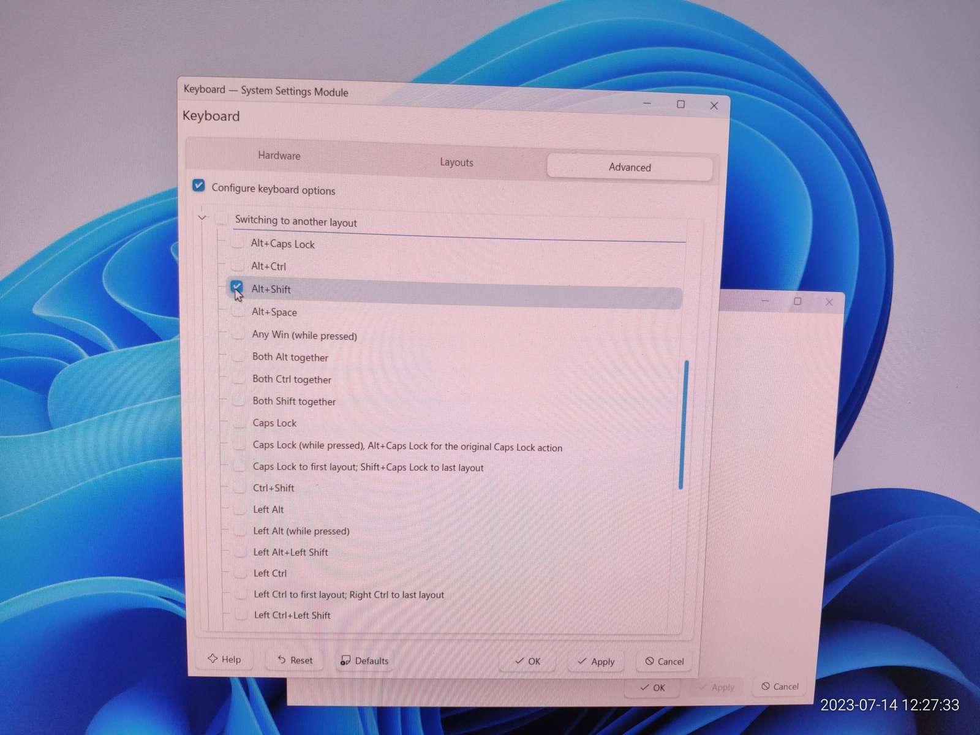Switch to the Hardware tab
The image size is (980, 735).
(279, 156)
